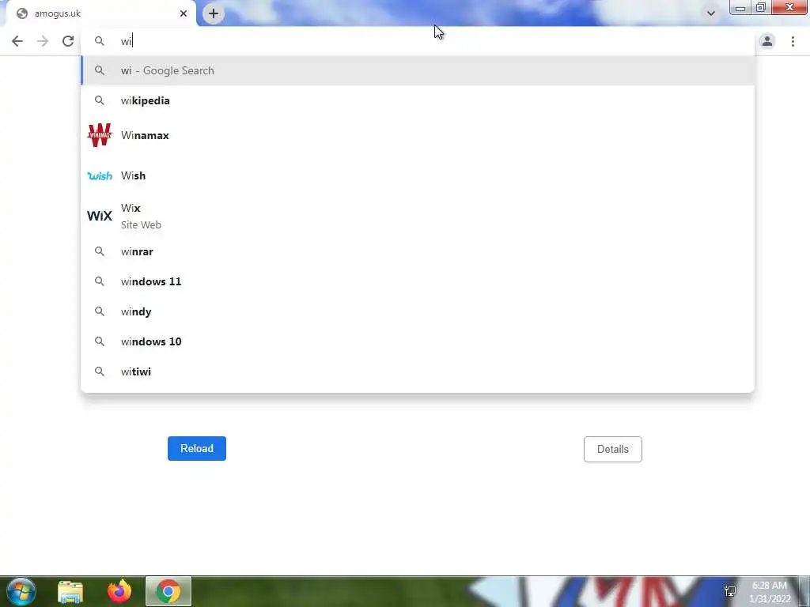Click the WiX logo icon
The image size is (810, 607).
point(100,216)
